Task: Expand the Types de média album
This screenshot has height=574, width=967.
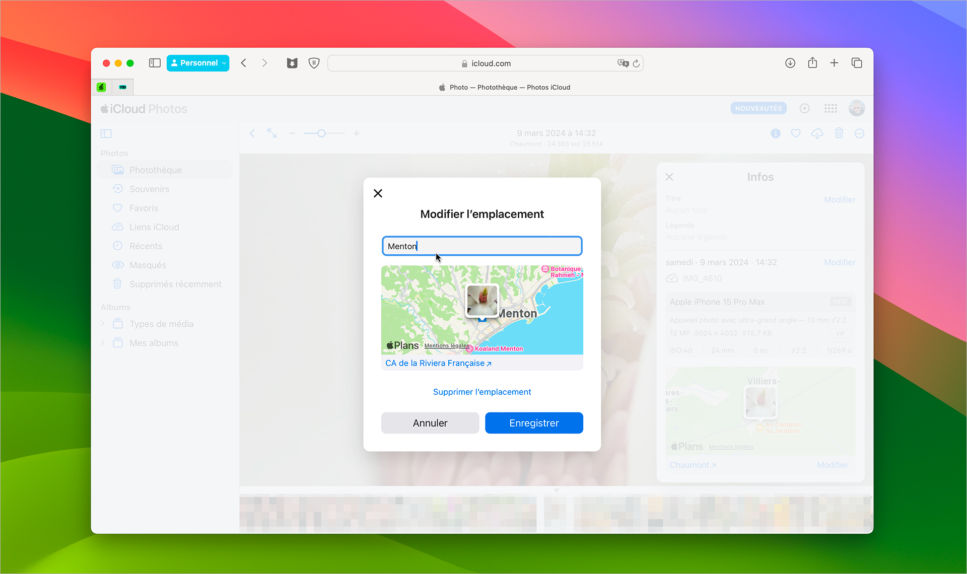Action: (x=103, y=323)
